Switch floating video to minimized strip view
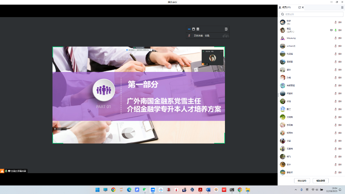 189,29
